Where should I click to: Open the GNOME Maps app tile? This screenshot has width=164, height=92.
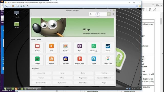coord(80,60)
